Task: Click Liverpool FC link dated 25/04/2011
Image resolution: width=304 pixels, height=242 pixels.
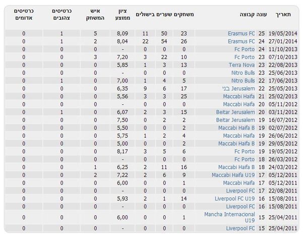Action: point(240,228)
